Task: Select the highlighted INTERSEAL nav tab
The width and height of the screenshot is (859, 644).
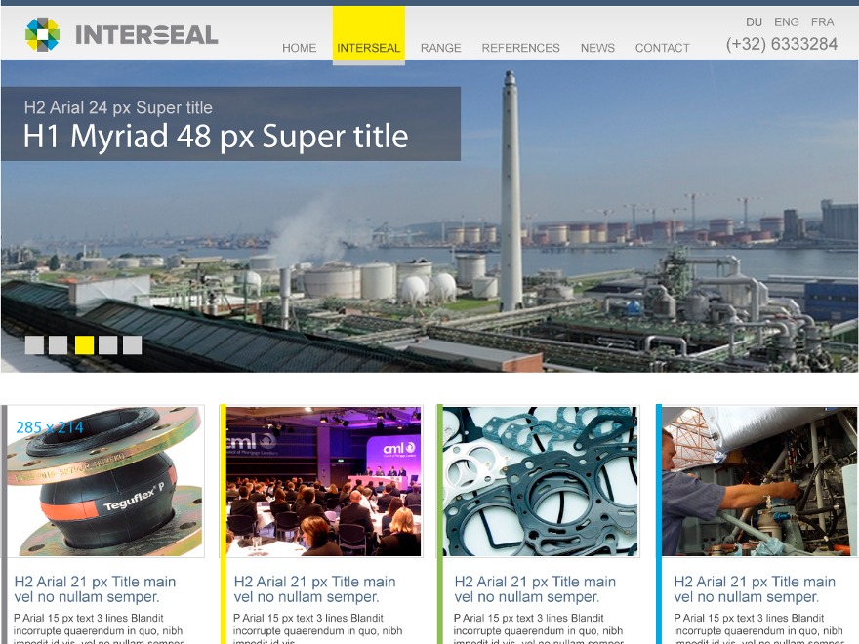Action: (x=369, y=36)
